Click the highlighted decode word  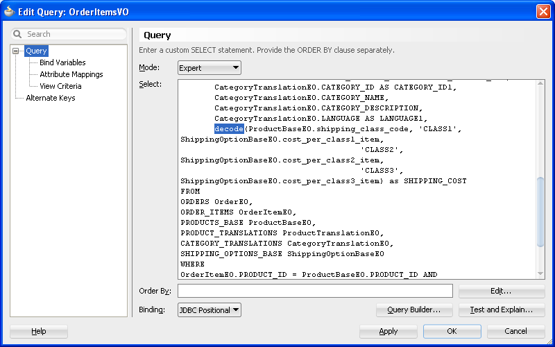pos(229,129)
